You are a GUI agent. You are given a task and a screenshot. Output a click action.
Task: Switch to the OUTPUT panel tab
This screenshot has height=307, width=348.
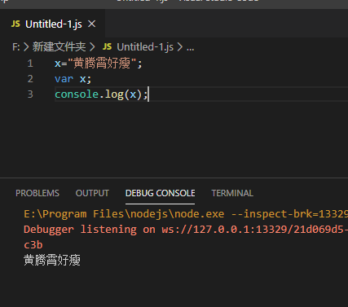point(92,193)
